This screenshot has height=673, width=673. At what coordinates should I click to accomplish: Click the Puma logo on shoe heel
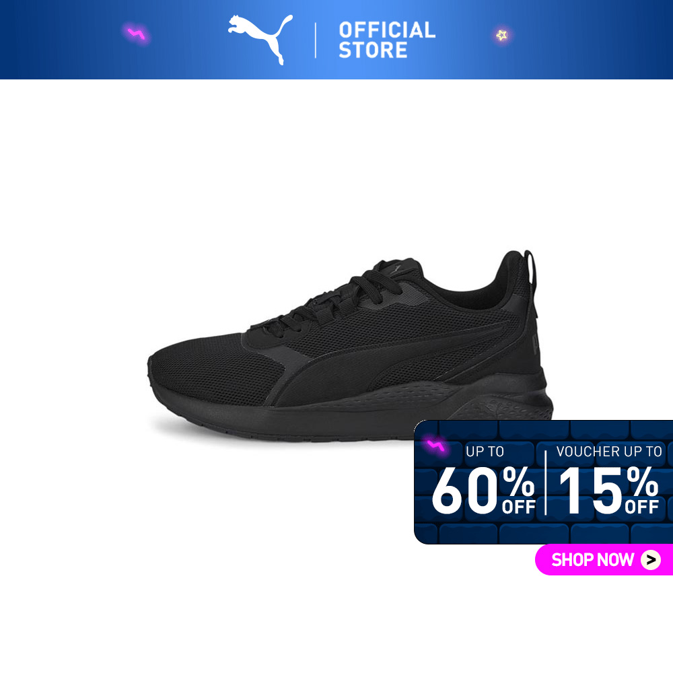(x=536, y=344)
